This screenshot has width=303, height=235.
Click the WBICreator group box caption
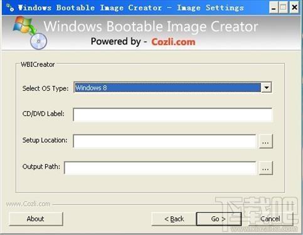pyautogui.click(x=38, y=65)
